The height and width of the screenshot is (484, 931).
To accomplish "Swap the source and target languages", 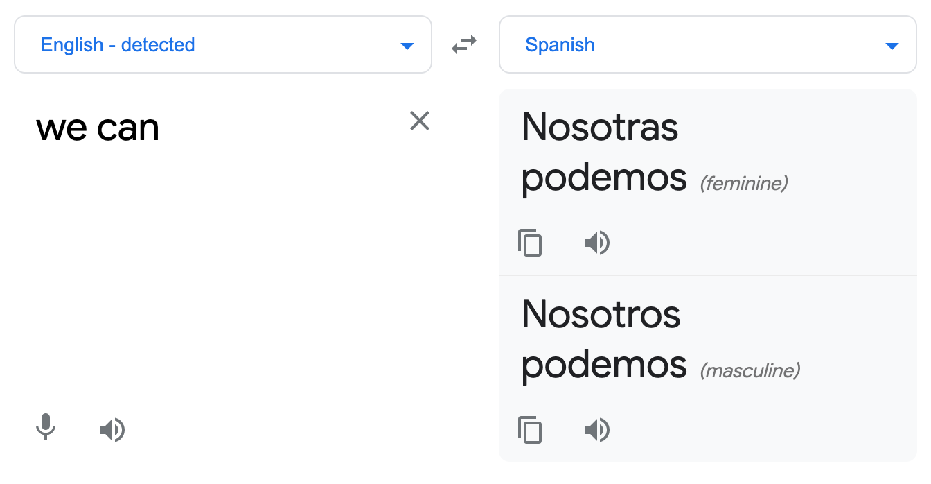I will point(464,44).
